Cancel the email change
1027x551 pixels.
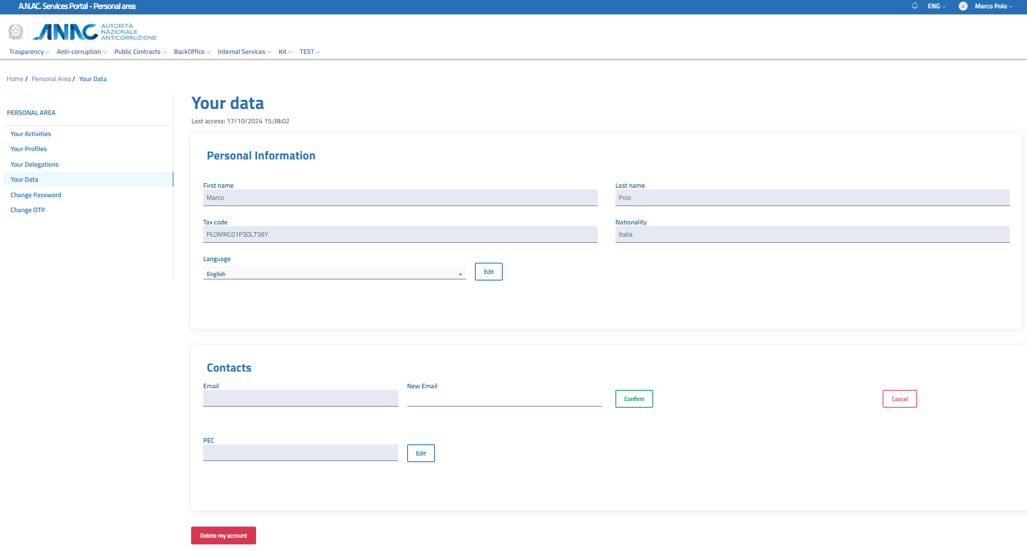[899, 399]
